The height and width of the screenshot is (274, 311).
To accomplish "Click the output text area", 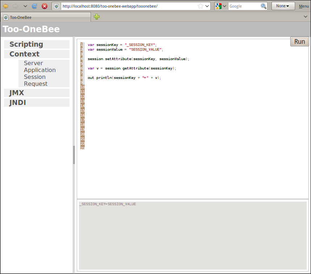I will 193,236.
